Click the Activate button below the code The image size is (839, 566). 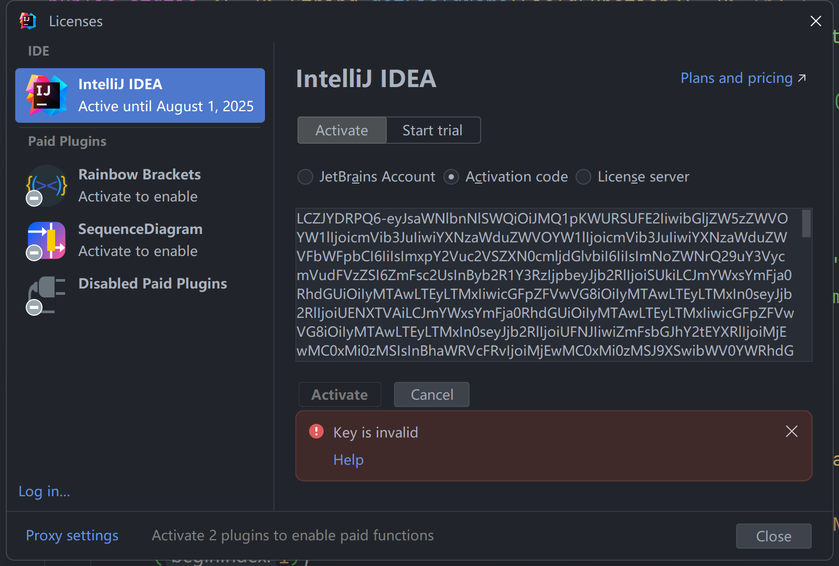click(340, 394)
